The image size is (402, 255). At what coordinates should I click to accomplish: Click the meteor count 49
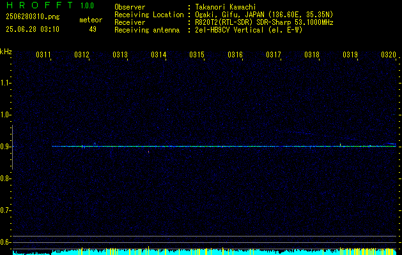click(x=93, y=29)
